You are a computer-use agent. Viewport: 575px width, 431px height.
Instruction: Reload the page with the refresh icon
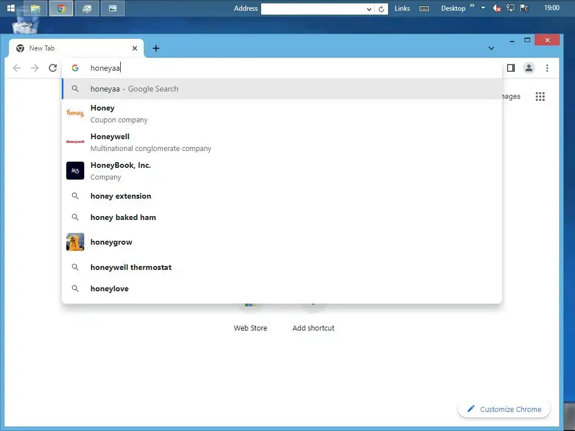(x=53, y=68)
